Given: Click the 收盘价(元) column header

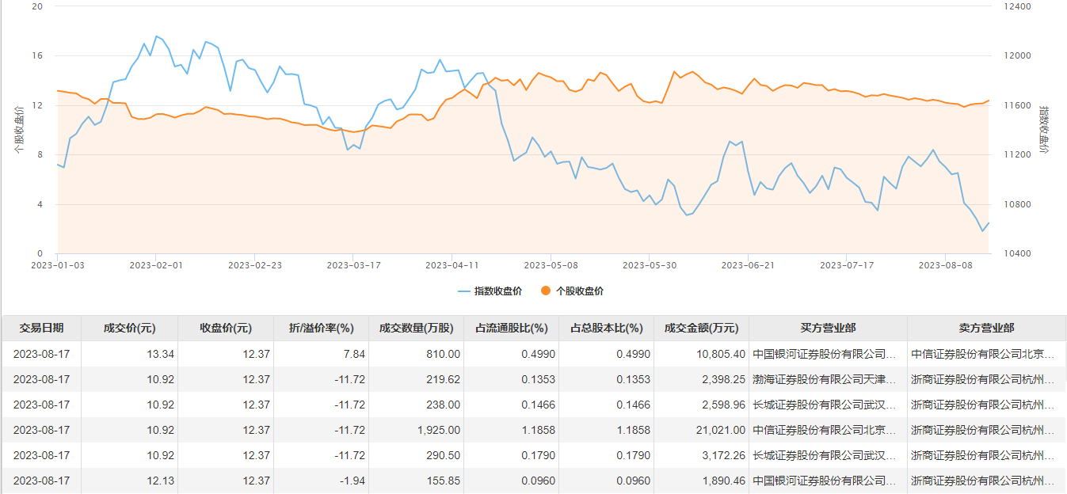Looking at the screenshot, I should (226, 329).
